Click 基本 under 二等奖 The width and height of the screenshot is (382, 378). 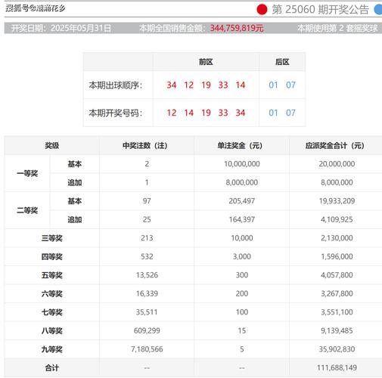pos(75,201)
